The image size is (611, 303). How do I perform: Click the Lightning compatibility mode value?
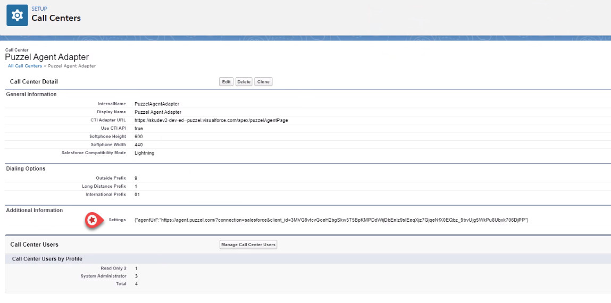point(144,153)
